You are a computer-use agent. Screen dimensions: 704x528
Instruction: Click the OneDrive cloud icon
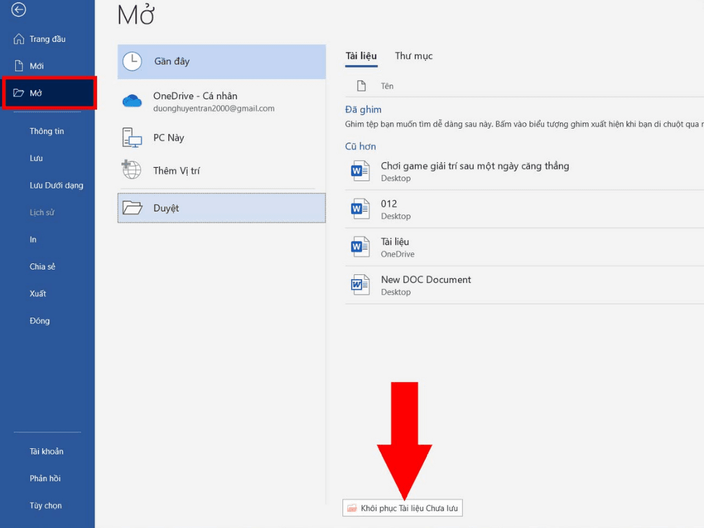click(132, 101)
